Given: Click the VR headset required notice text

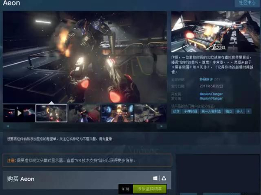Looking at the screenshot, I should point(71,160).
